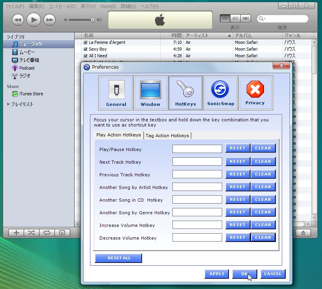
Task: Open the 表示(V) menu
Action: click(x=88, y=6)
